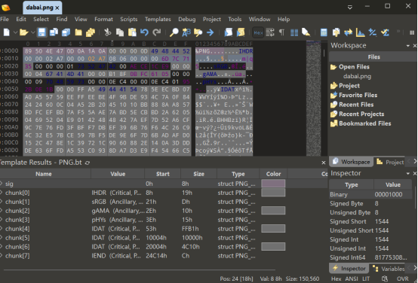Refresh template results icon beside PNG.bt

[x=88, y=163]
